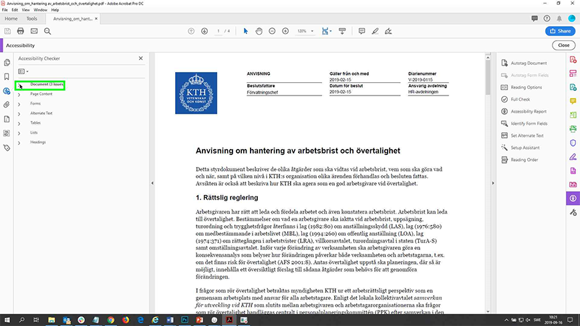Go to previous page arrow
The image size is (580, 326).
pyautogui.click(x=191, y=31)
